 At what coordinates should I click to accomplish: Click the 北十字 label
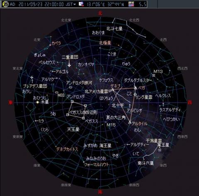point(118,105)
